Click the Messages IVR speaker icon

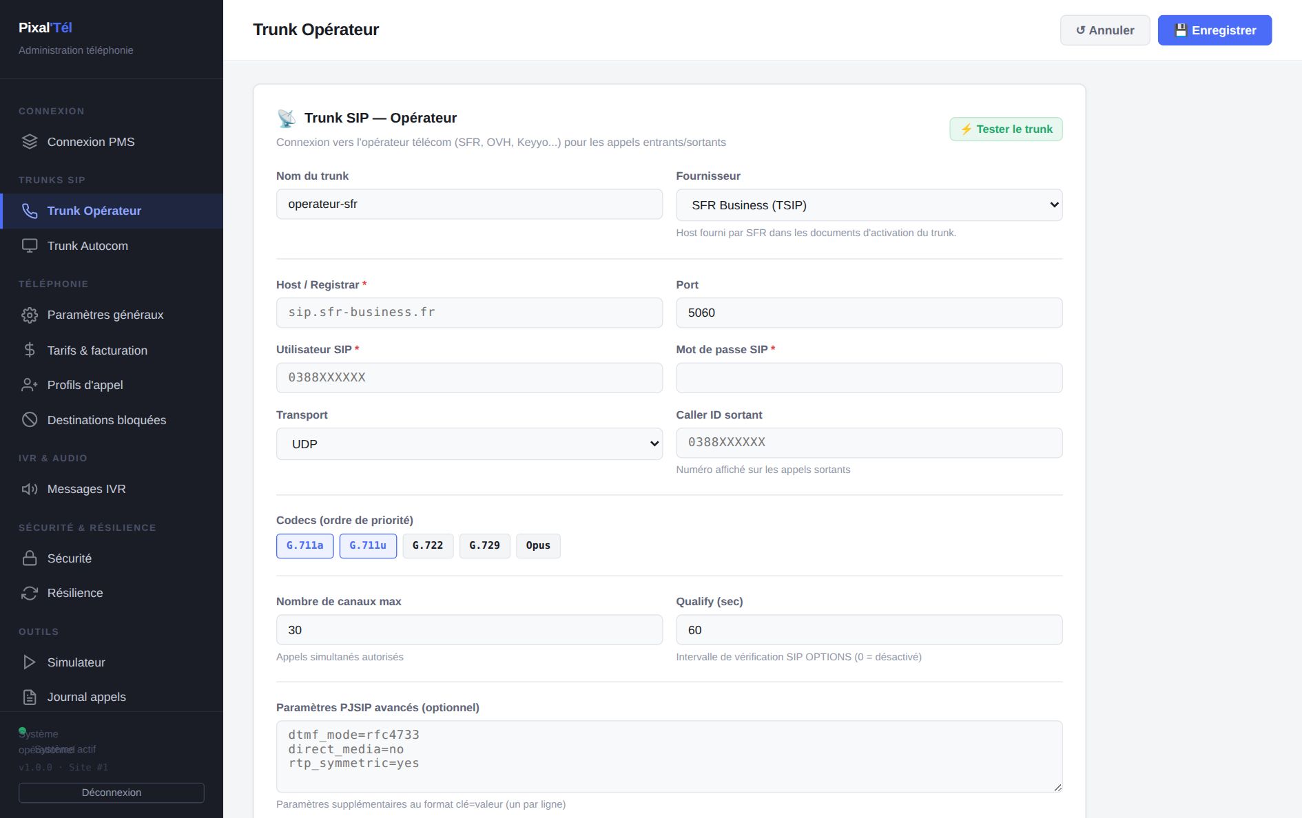tap(30, 489)
